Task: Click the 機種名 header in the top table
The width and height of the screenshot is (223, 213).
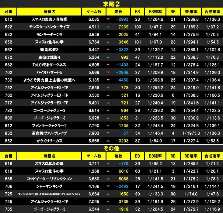Action: click(x=49, y=12)
